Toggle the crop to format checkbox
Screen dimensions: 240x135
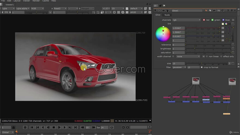pyautogui.click(x=202, y=67)
